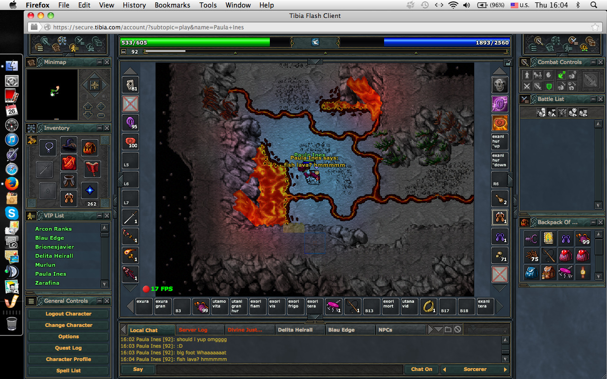607x379 pixels.
Task: Select the green Defensive shield fight mode
Action: (x=549, y=86)
